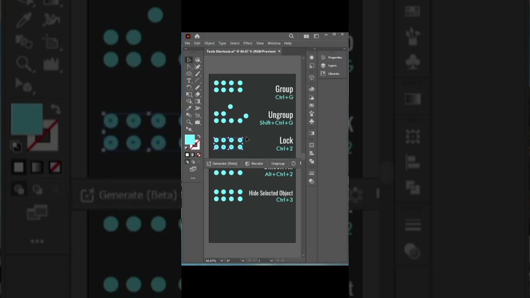Open the Properties panel
This screenshot has width=530, height=298.
pos(332,58)
